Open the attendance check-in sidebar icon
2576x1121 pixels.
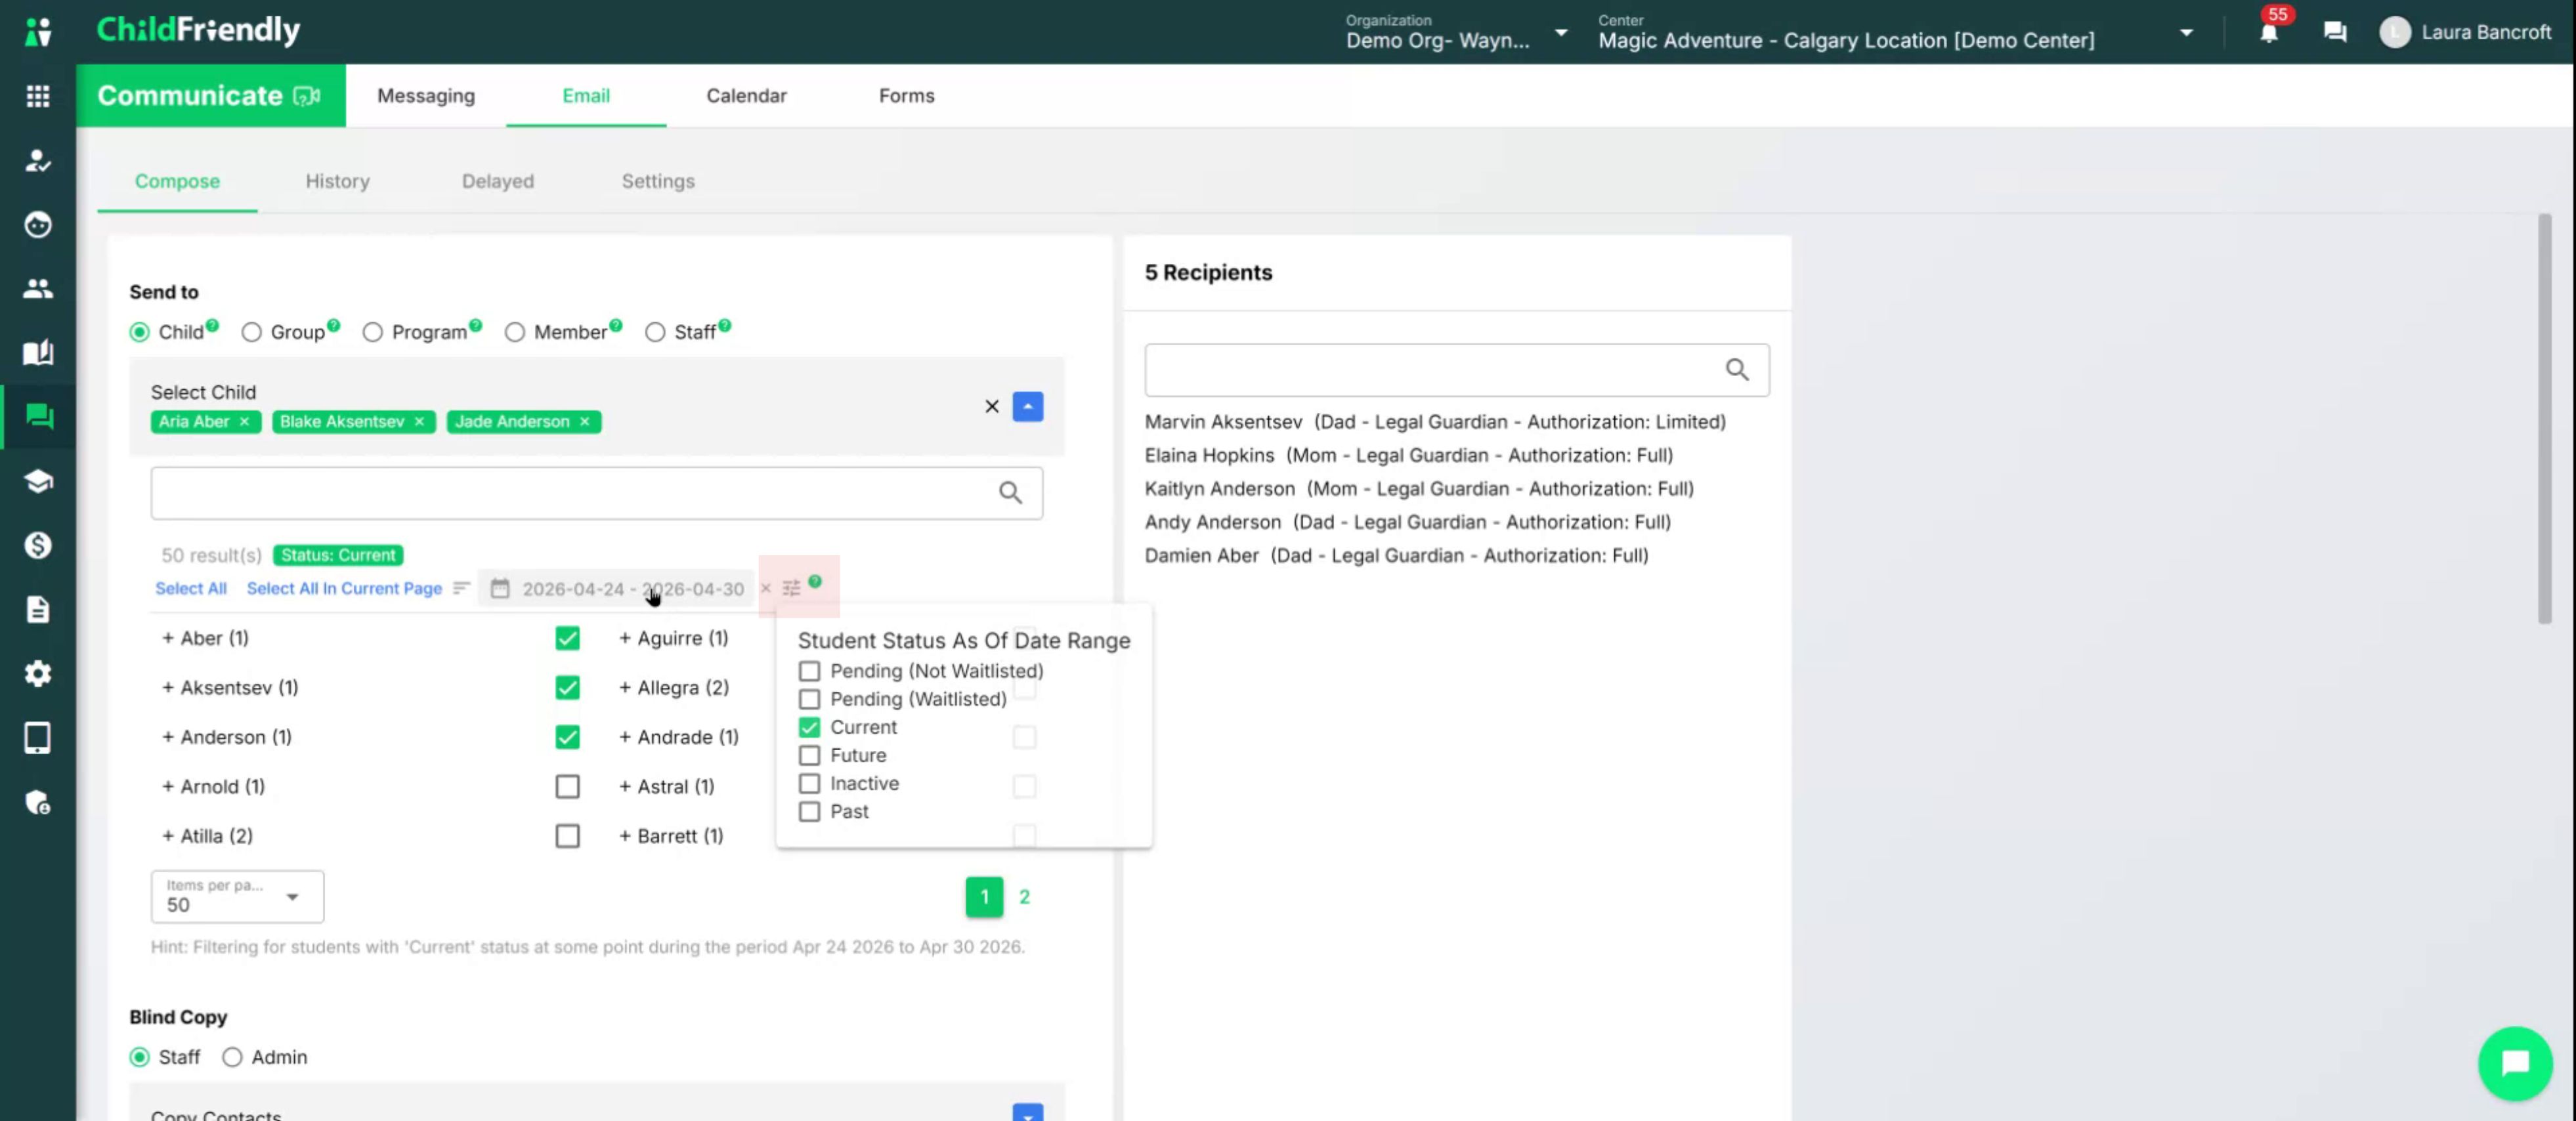38,160
